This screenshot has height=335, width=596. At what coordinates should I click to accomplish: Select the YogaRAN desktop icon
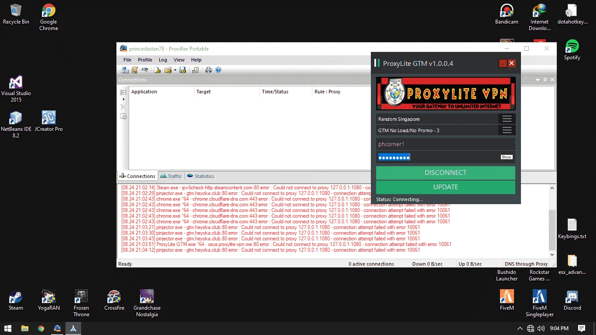pos(48,300)
